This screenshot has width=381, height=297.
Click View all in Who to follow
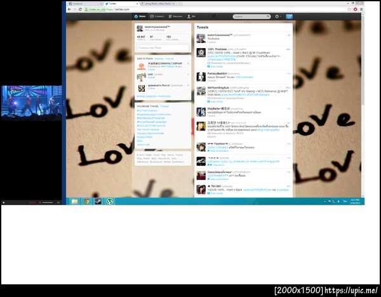pyautogui.click(x=169, y=59)
